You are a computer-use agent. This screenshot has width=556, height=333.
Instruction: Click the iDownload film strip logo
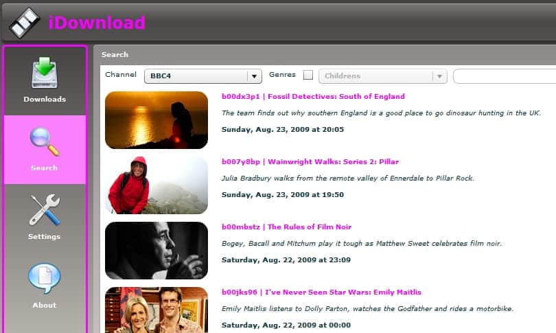24,23
